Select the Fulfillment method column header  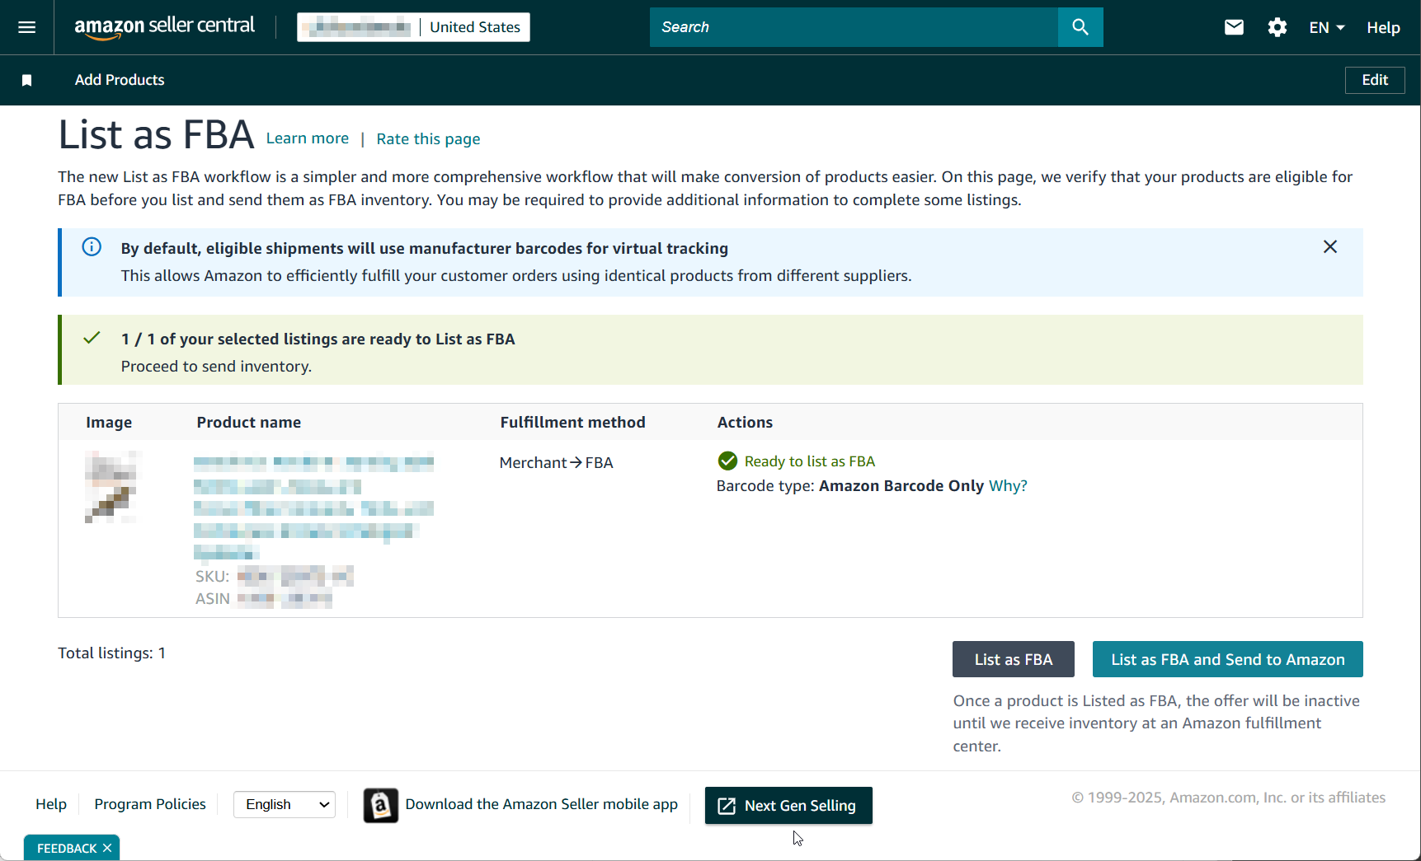coord(572,422)
